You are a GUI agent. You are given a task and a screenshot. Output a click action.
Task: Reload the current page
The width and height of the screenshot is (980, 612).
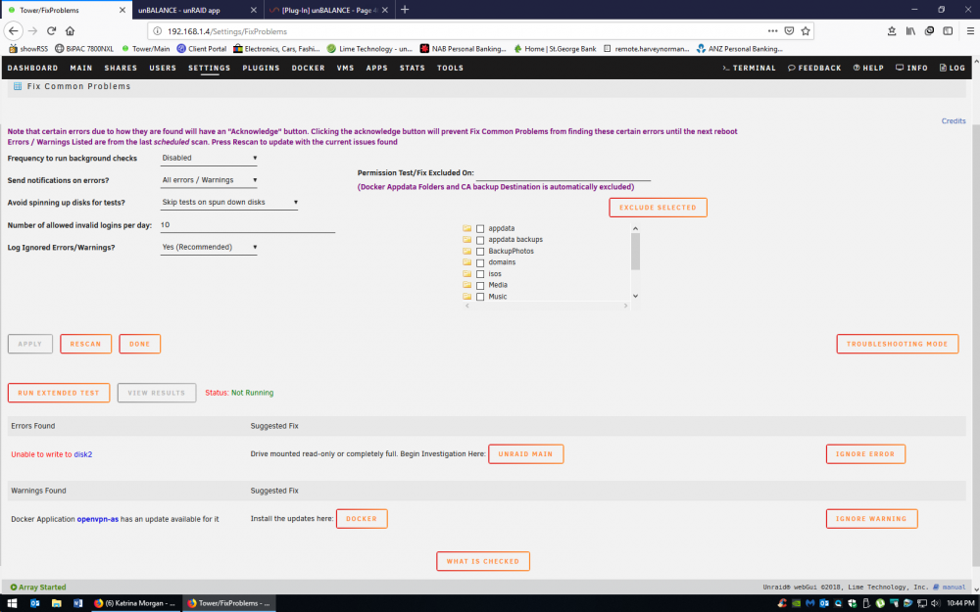51,30
